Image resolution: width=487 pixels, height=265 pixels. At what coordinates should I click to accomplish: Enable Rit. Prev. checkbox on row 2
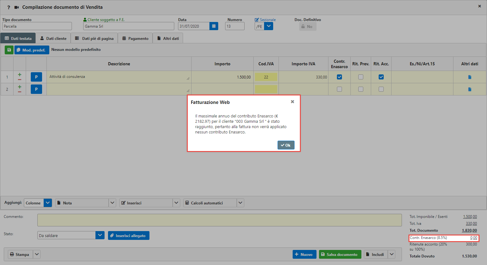point(361,89)
